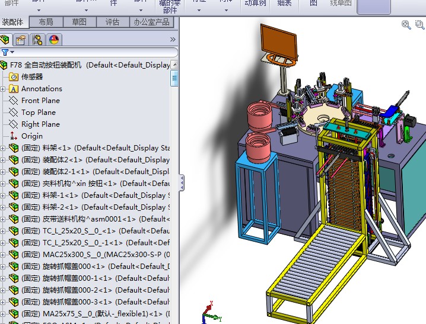The width and height of the screenshot is (426, 324).
Task: Click the Top Plane icon
Action: click(13, 113)
